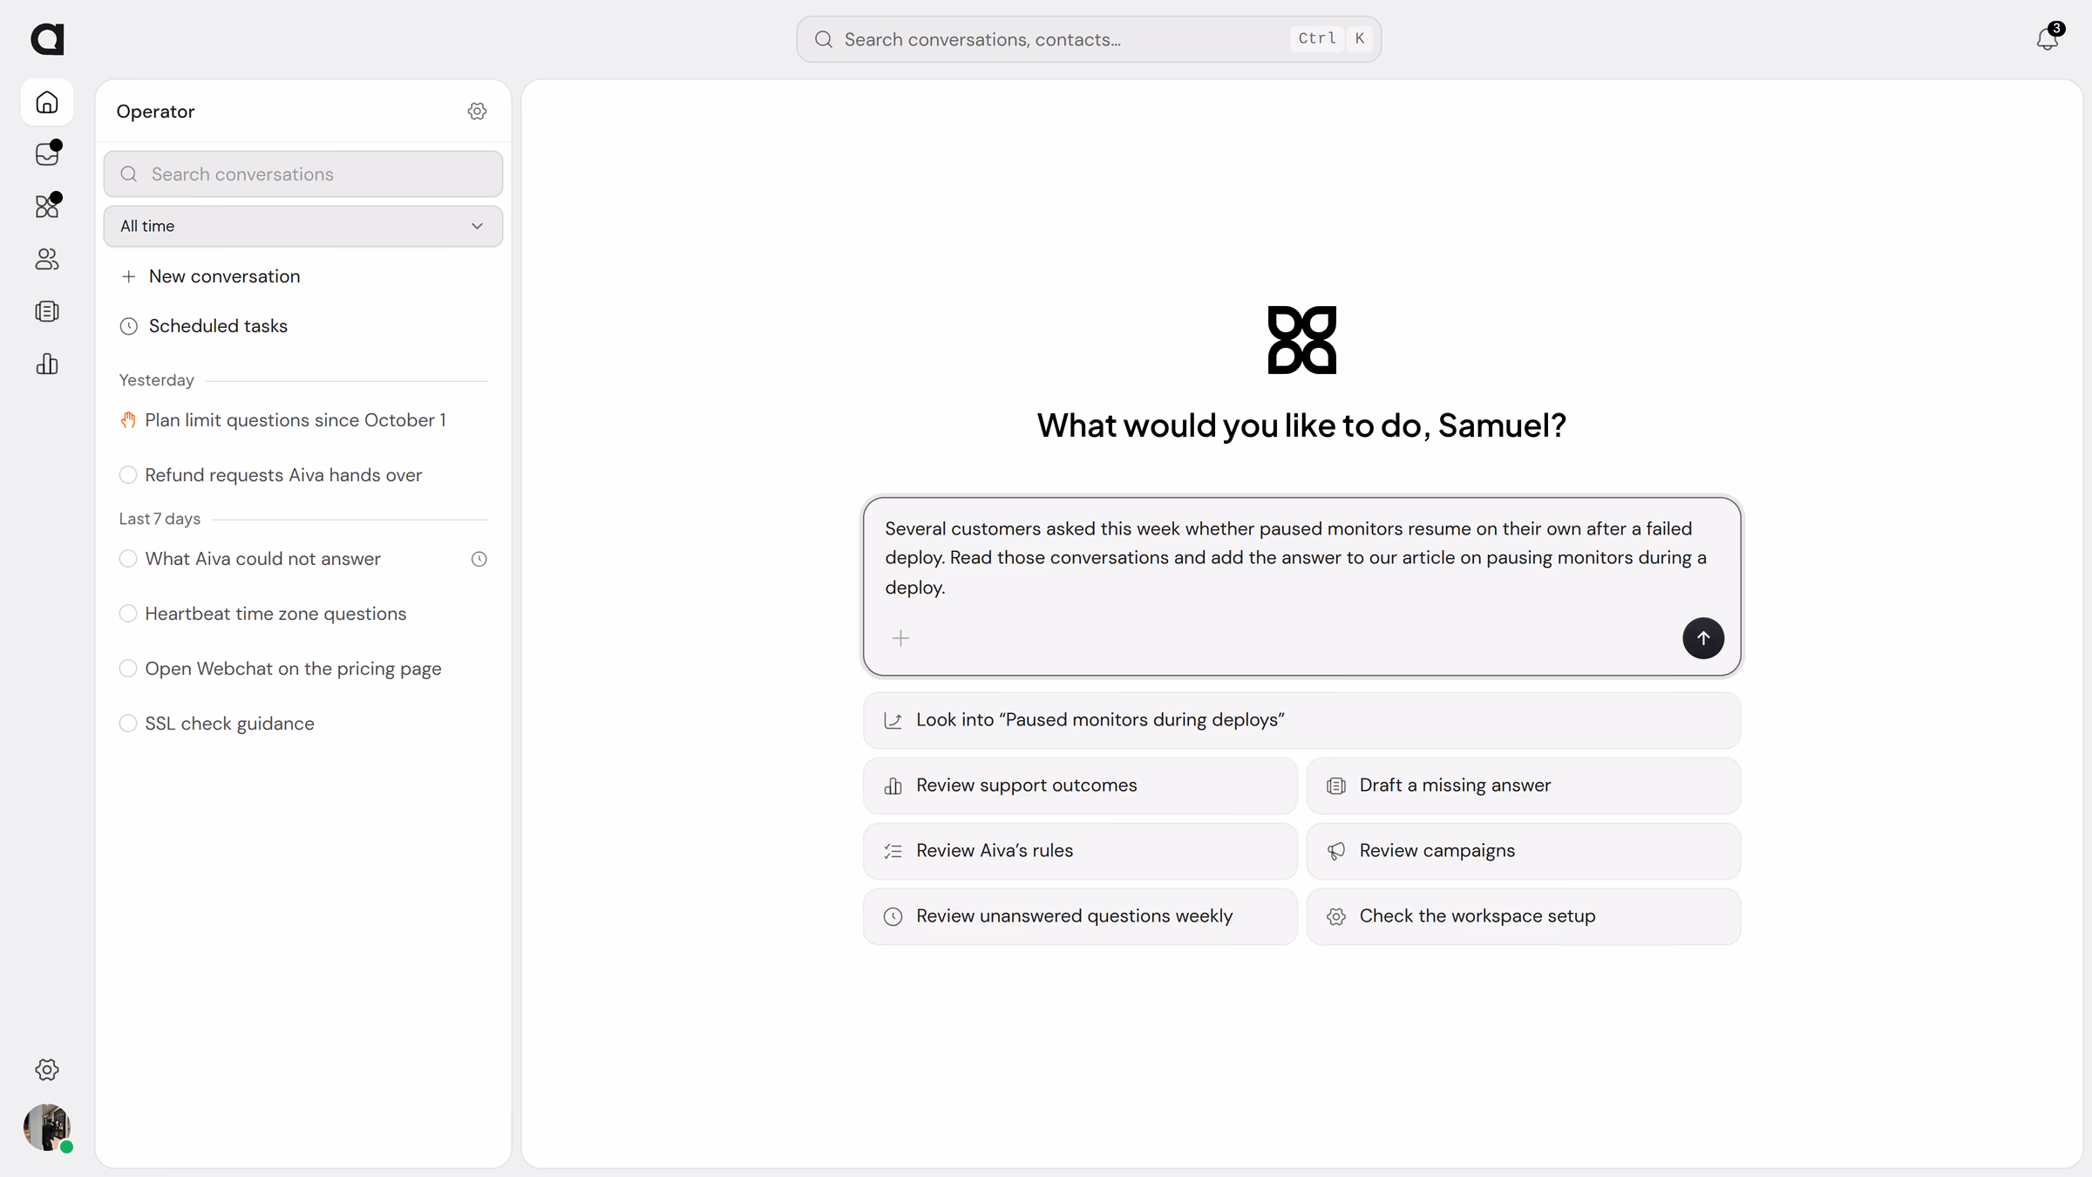Open the Inbox icon with notification dot
Image resolution: width=2092 pixels, height=1177 pixels.
pos(47,154)
